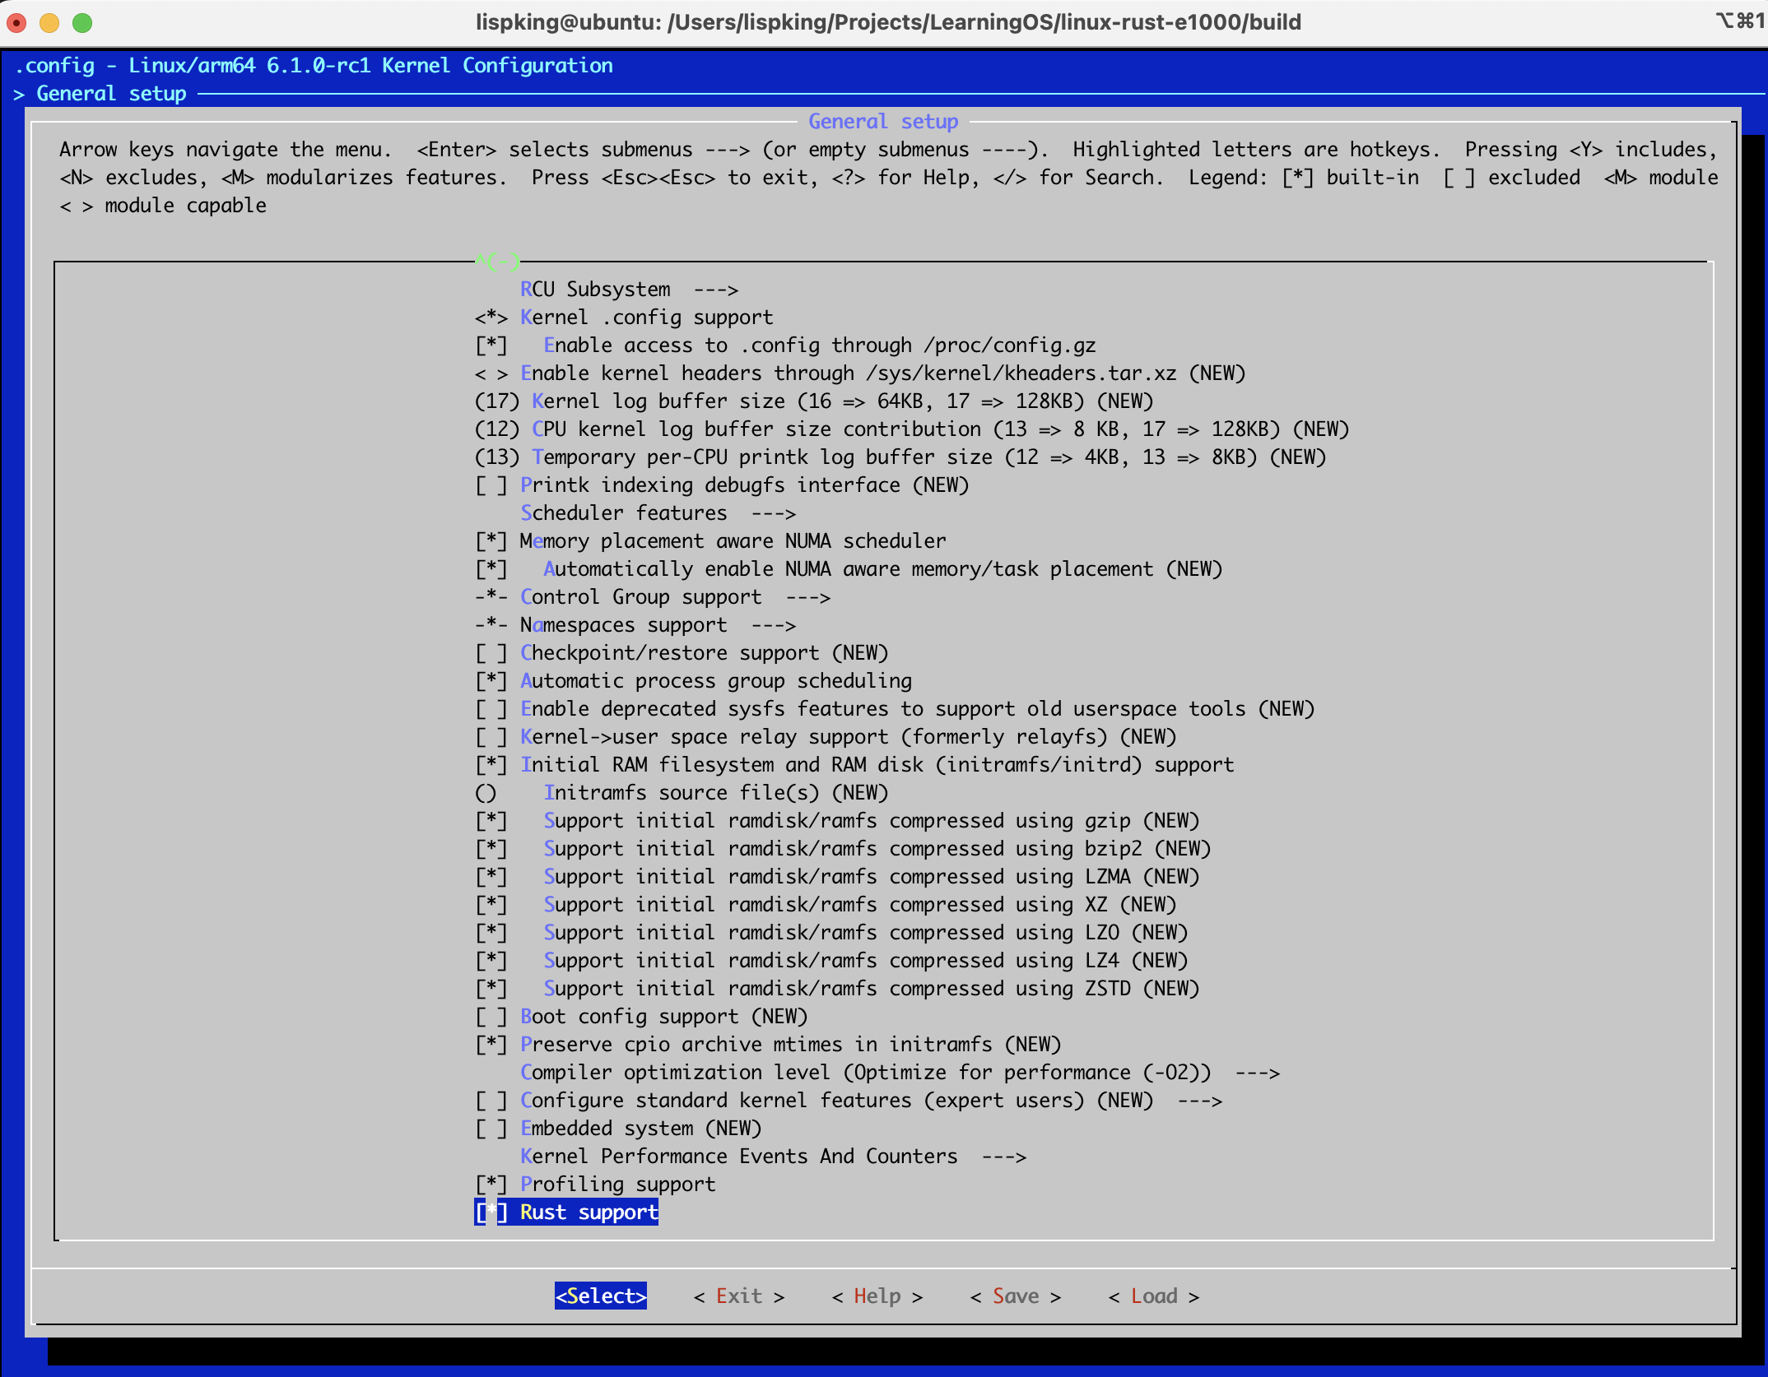This screenshot has width=1768, height=1377.
Task: Click the red close window button
Action: pyautogui.click(x=16, y=22)
